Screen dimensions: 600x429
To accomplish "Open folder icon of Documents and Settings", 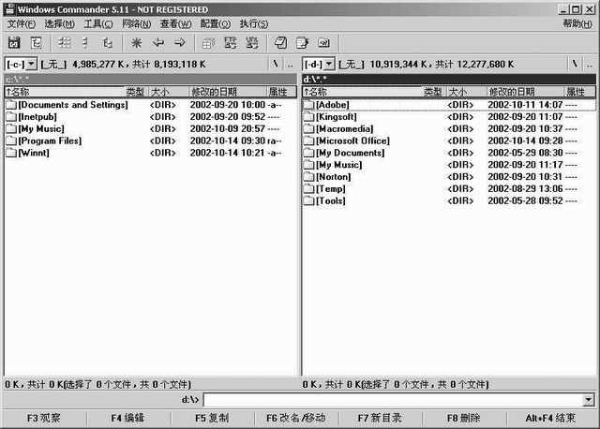I will [x=11, y=105].
